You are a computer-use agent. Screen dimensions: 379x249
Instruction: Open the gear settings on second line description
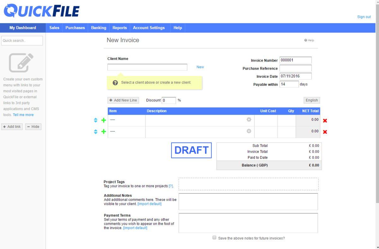pyautogui.click(x=249, y=131)
